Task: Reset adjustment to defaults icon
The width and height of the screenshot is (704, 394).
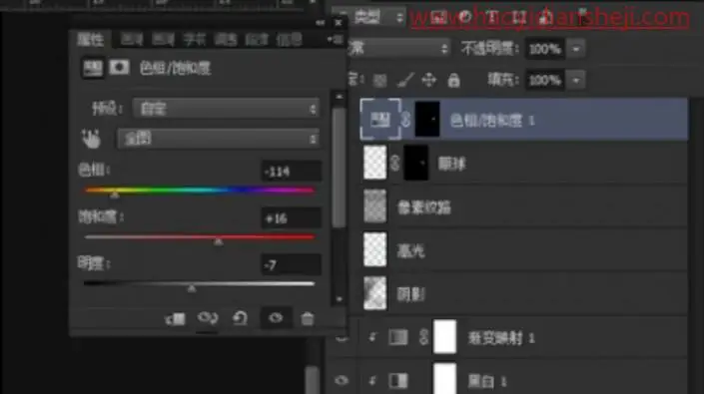Action: [241, 318]
